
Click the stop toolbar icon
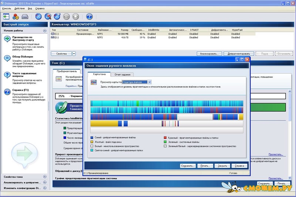[75, 17]
